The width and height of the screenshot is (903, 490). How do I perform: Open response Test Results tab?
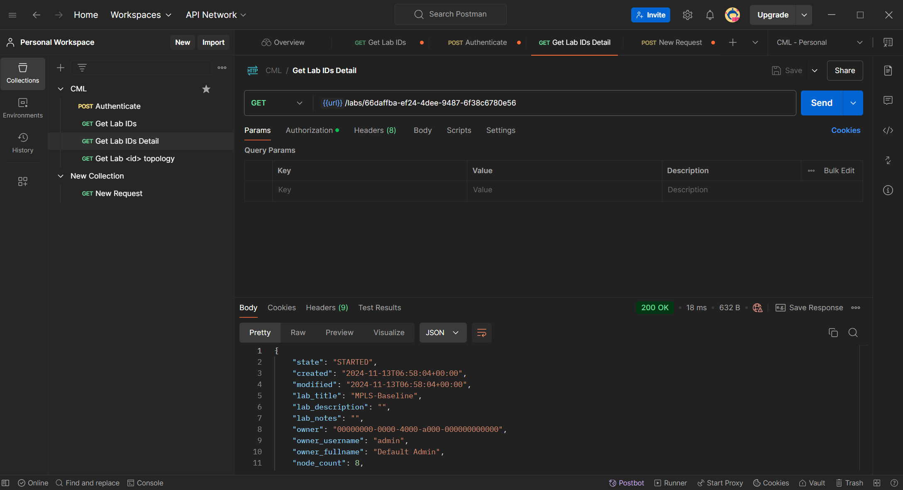point(380,308)
